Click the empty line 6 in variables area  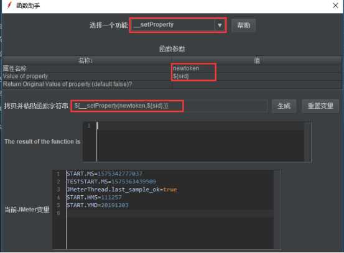(x=170, y=213)
